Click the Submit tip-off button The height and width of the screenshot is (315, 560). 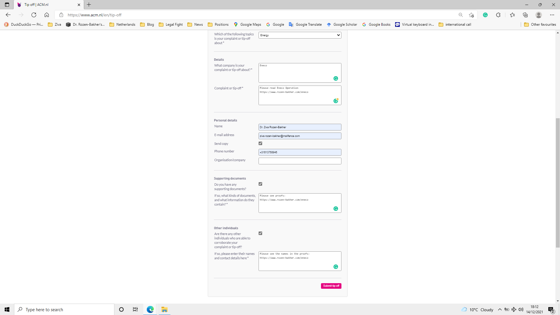(x=331, y=286)
